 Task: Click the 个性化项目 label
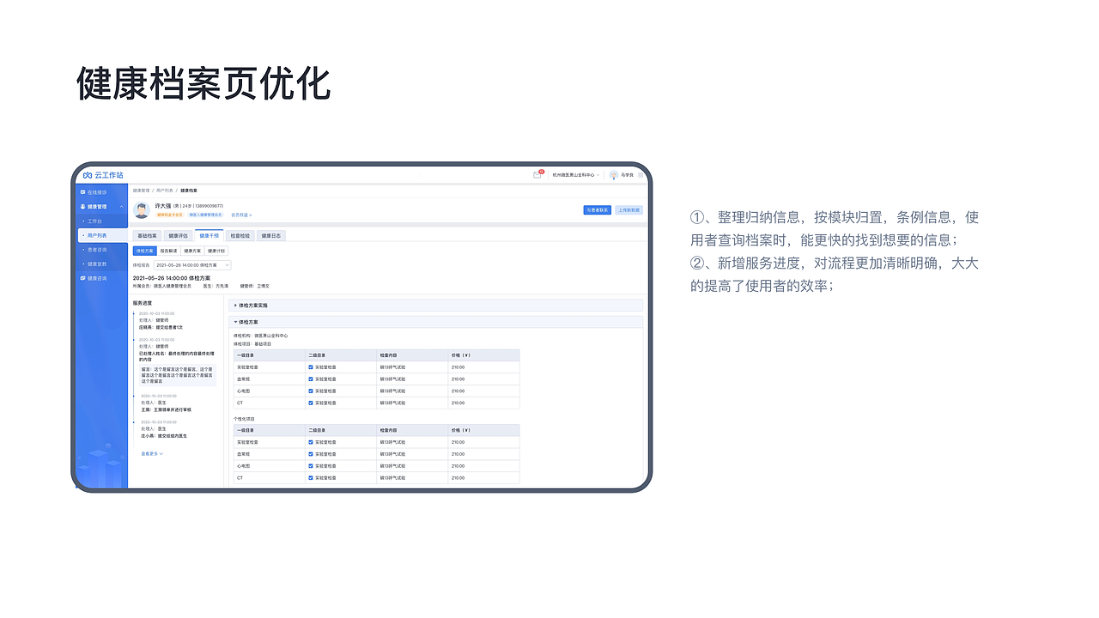pos(244,419)
